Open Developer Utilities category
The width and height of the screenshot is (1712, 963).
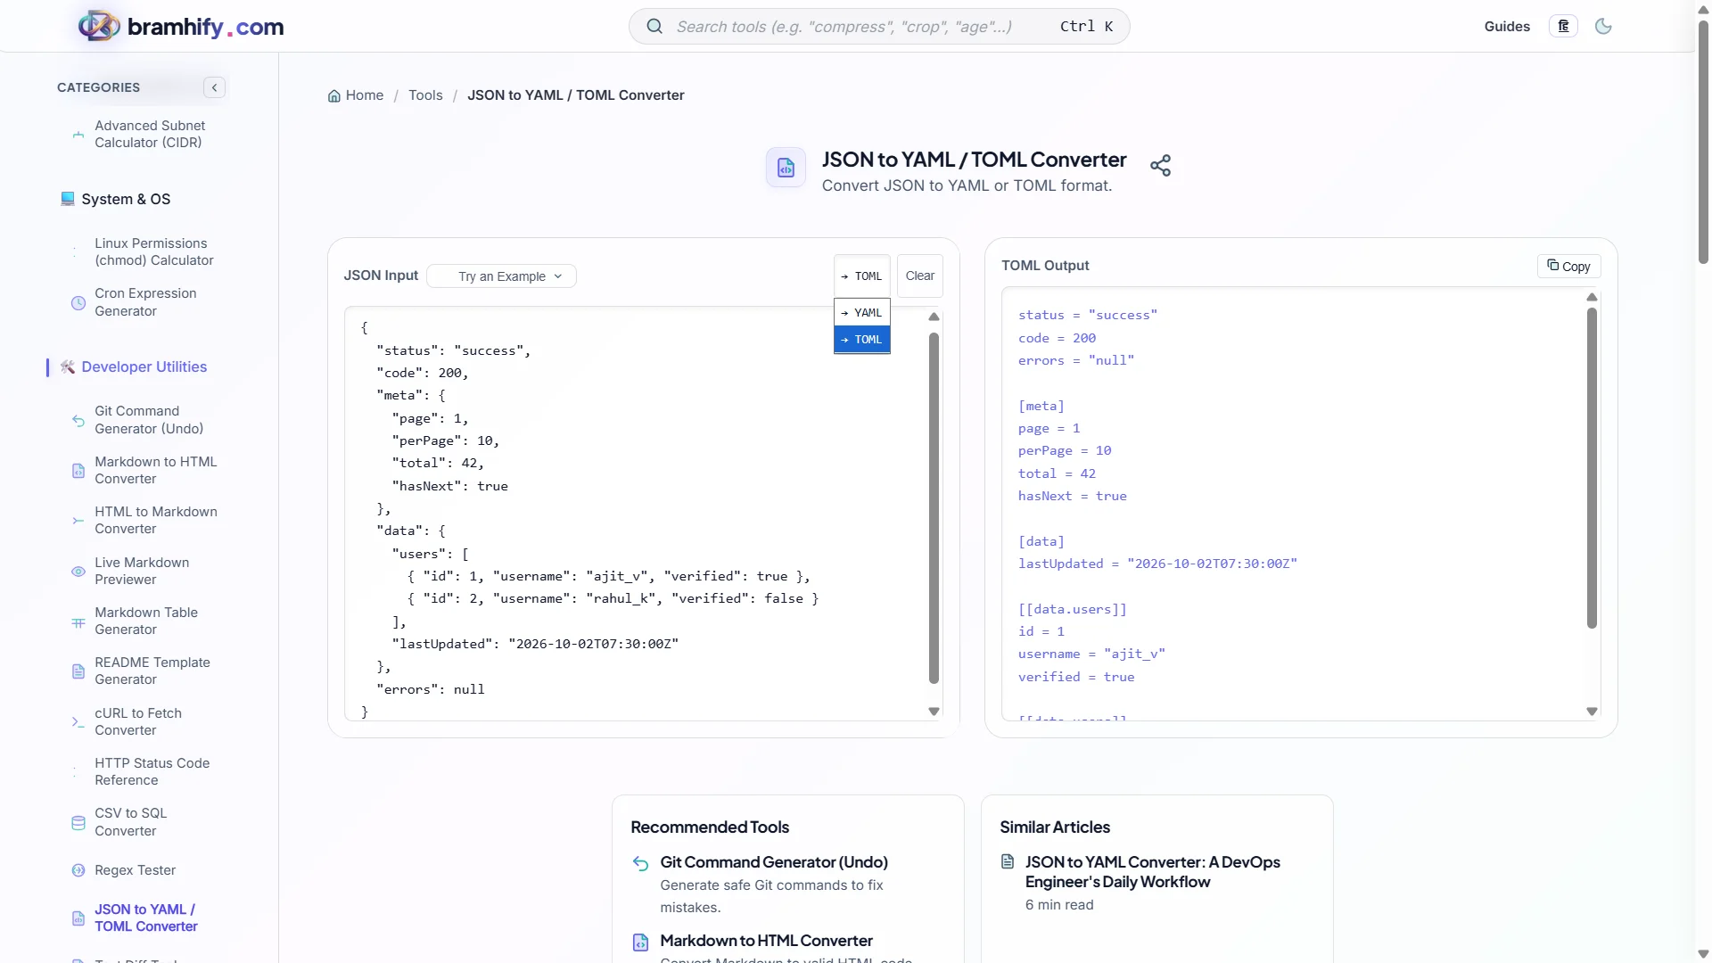tap(144, 367)
